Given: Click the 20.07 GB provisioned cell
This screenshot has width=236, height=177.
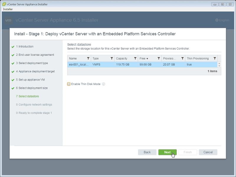Looking at the screenshot, I should pyautogui.click(x=169, y=64).
